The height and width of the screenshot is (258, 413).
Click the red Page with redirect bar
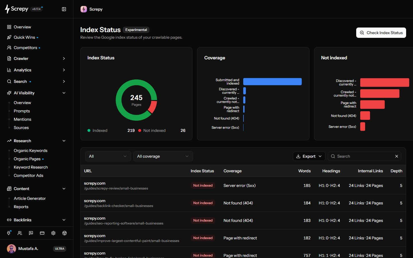pyautogui.click(x=372, y=105)
